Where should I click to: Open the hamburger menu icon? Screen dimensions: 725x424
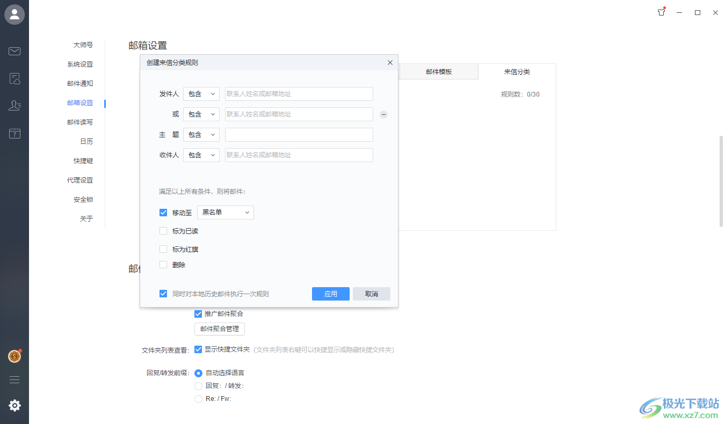[15, 379]
